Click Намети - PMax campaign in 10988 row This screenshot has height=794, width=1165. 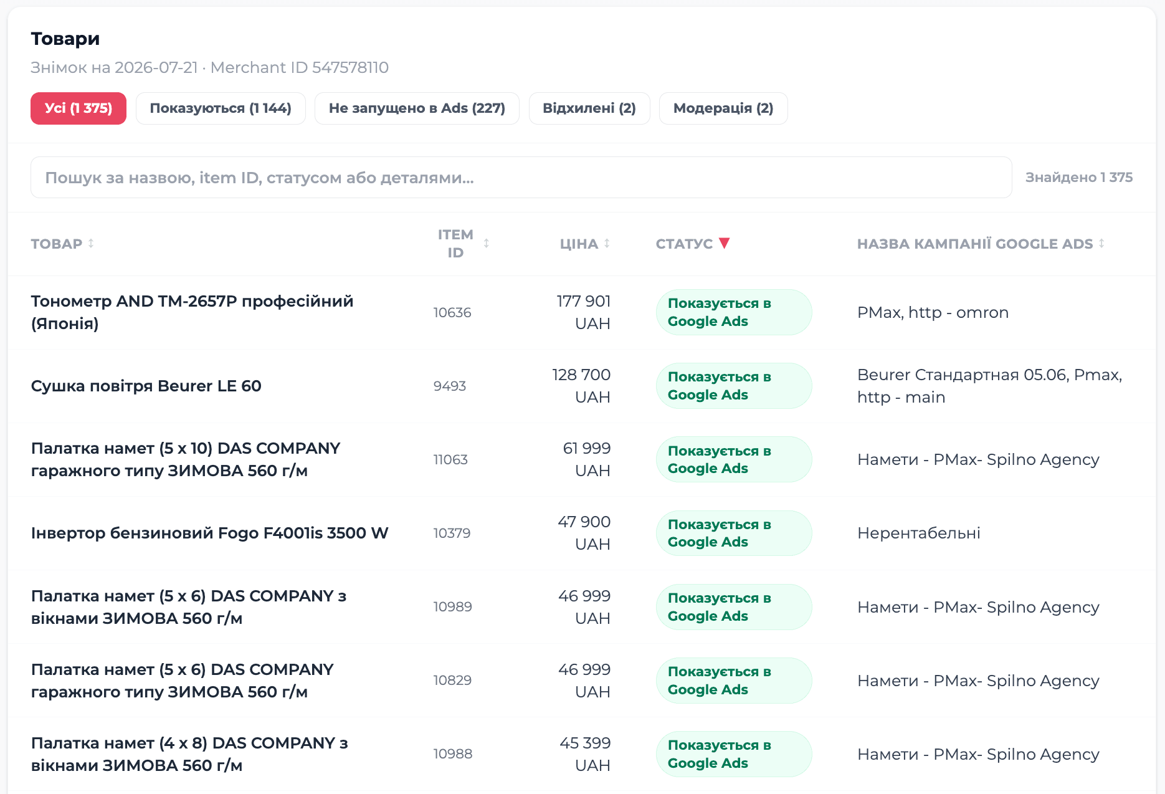pyautogui.click(x=978, y=754)
